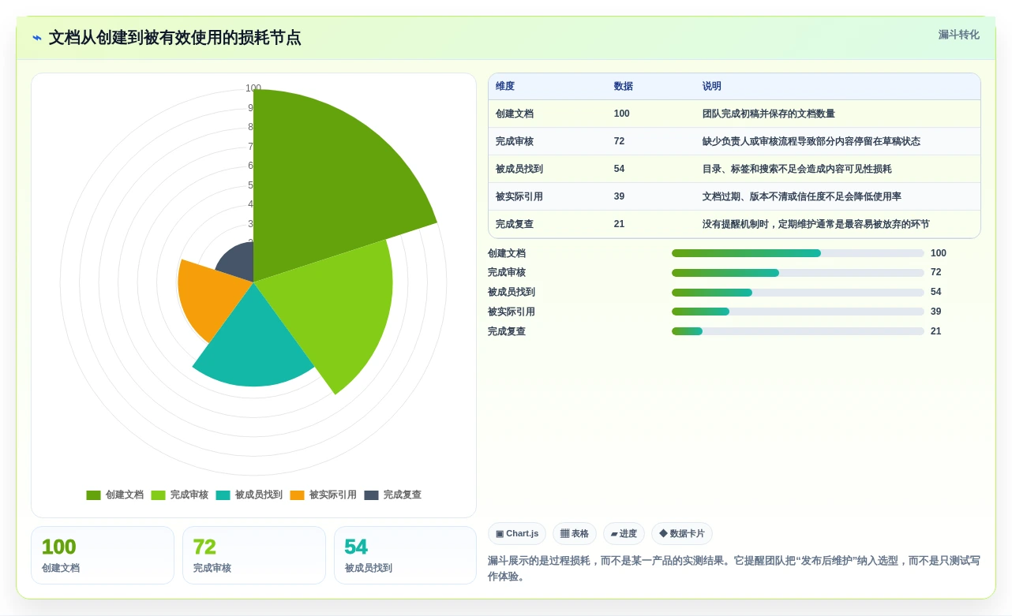Select the 被成员找到 table row cell
Screen dimensions: 1012x616
point(519,169)
